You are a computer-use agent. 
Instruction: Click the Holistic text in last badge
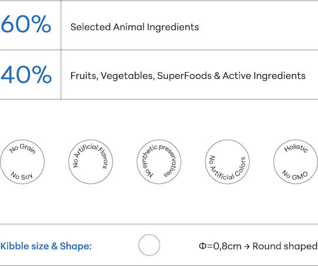point(296,148)
